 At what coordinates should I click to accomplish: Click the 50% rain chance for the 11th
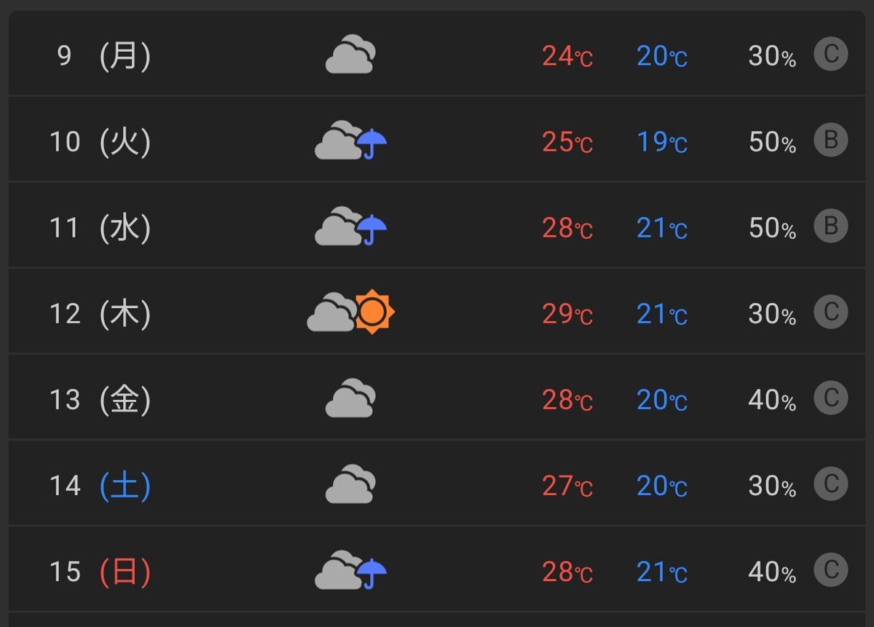coord(772,228)
